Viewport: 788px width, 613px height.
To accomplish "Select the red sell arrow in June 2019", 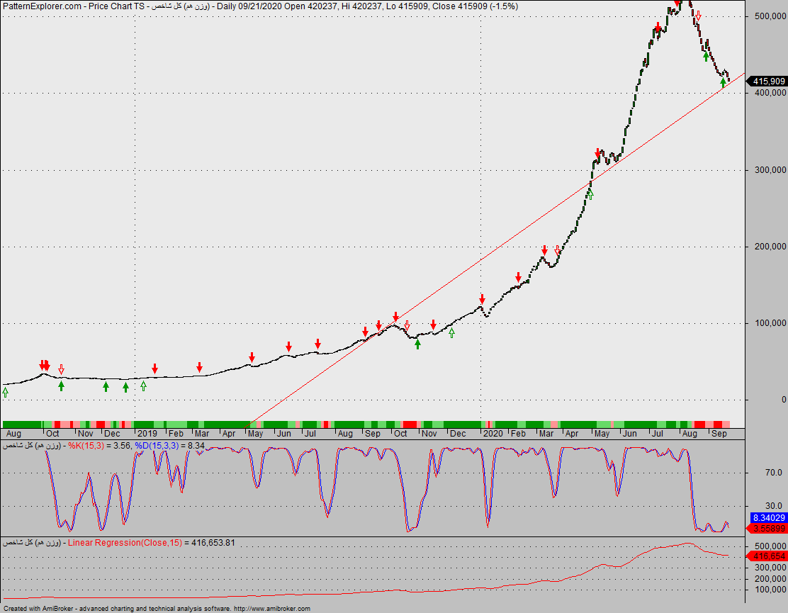I will 289,347.
